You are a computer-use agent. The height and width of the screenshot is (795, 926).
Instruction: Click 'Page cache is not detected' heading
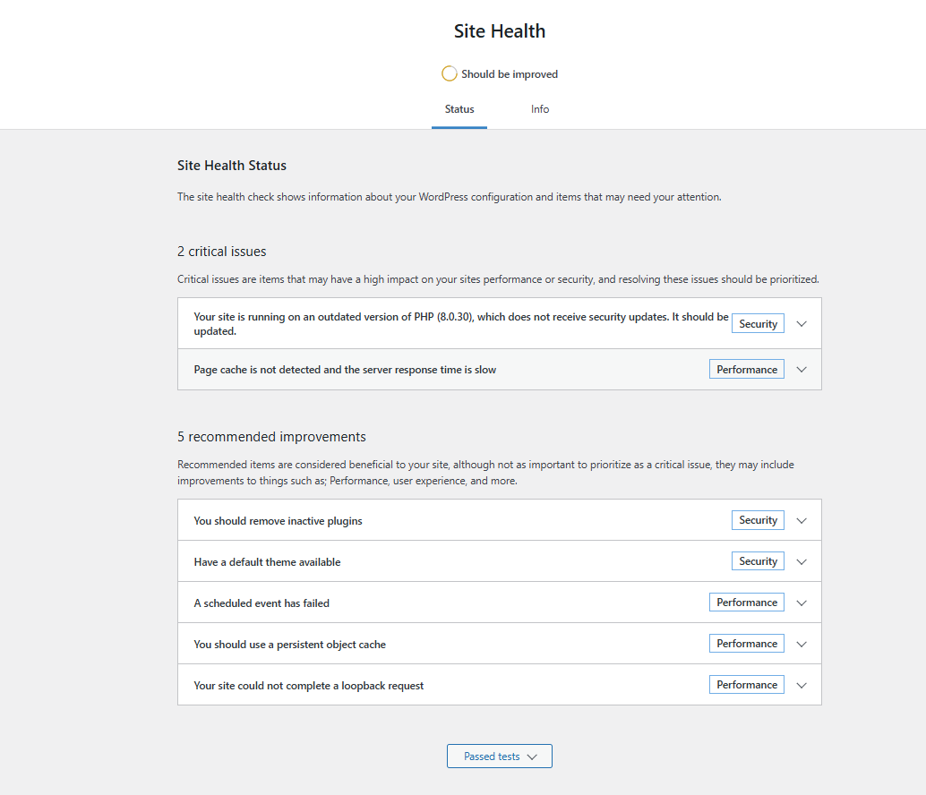point(345,370)
